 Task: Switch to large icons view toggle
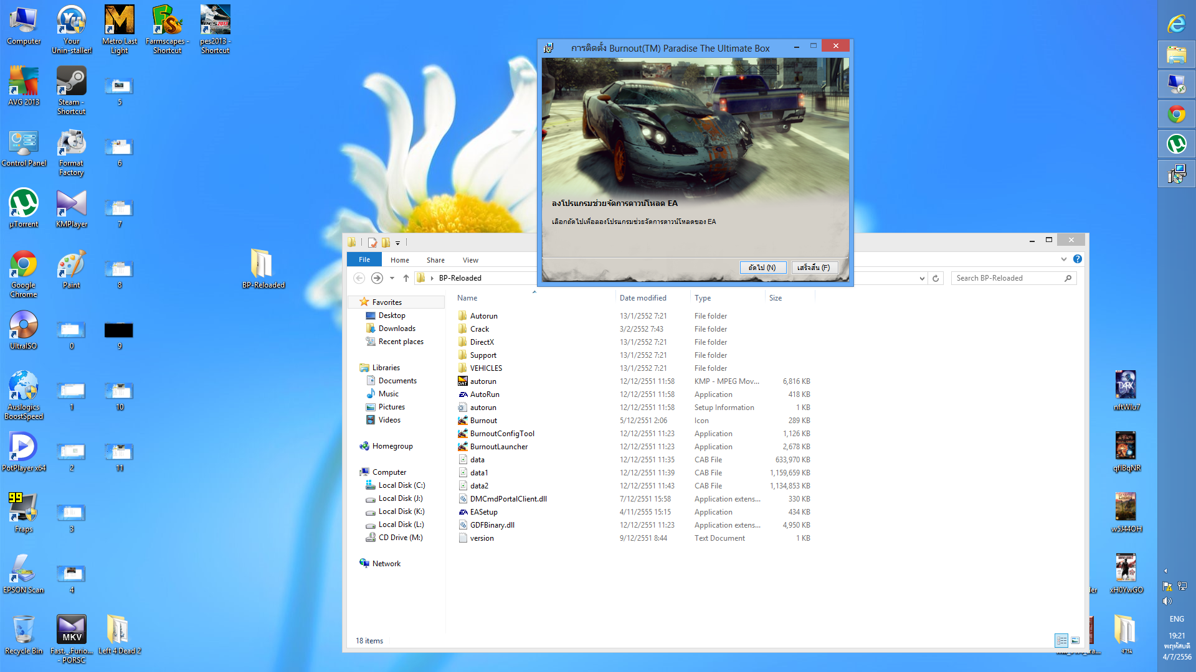click(1075, 640)
